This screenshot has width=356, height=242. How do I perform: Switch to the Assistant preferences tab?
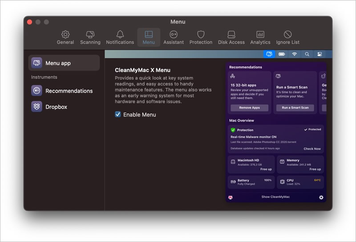174,37
